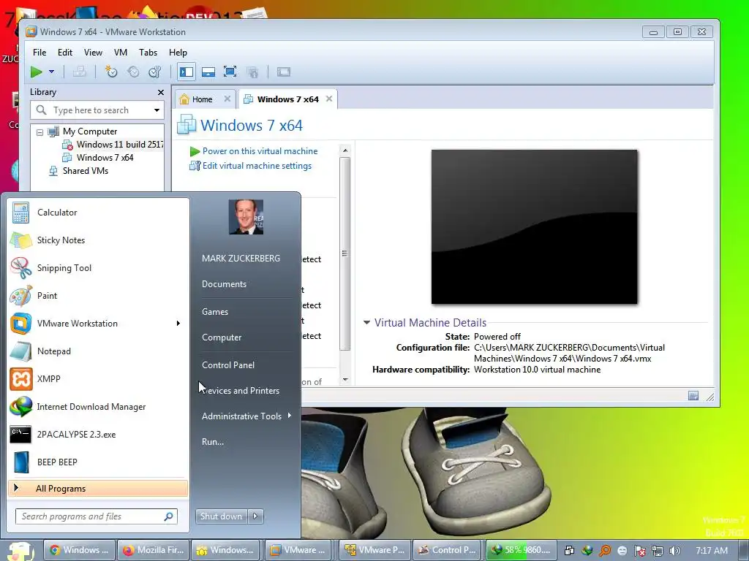Open Shut down options arrow

255,516
